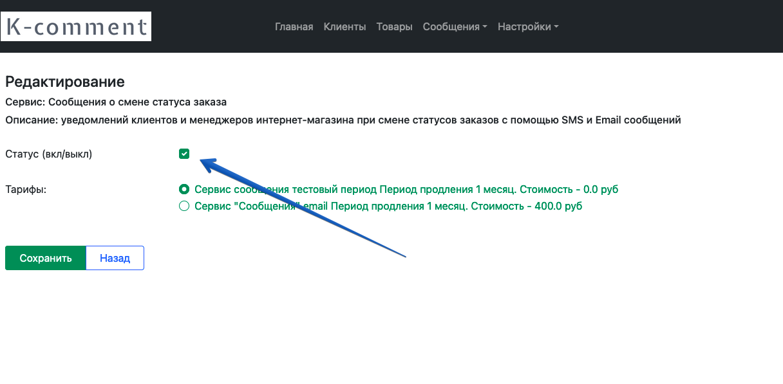Click the label for the "Сообщения" email tariff
This screenshot has height=384, width=783.
point(388,206)
